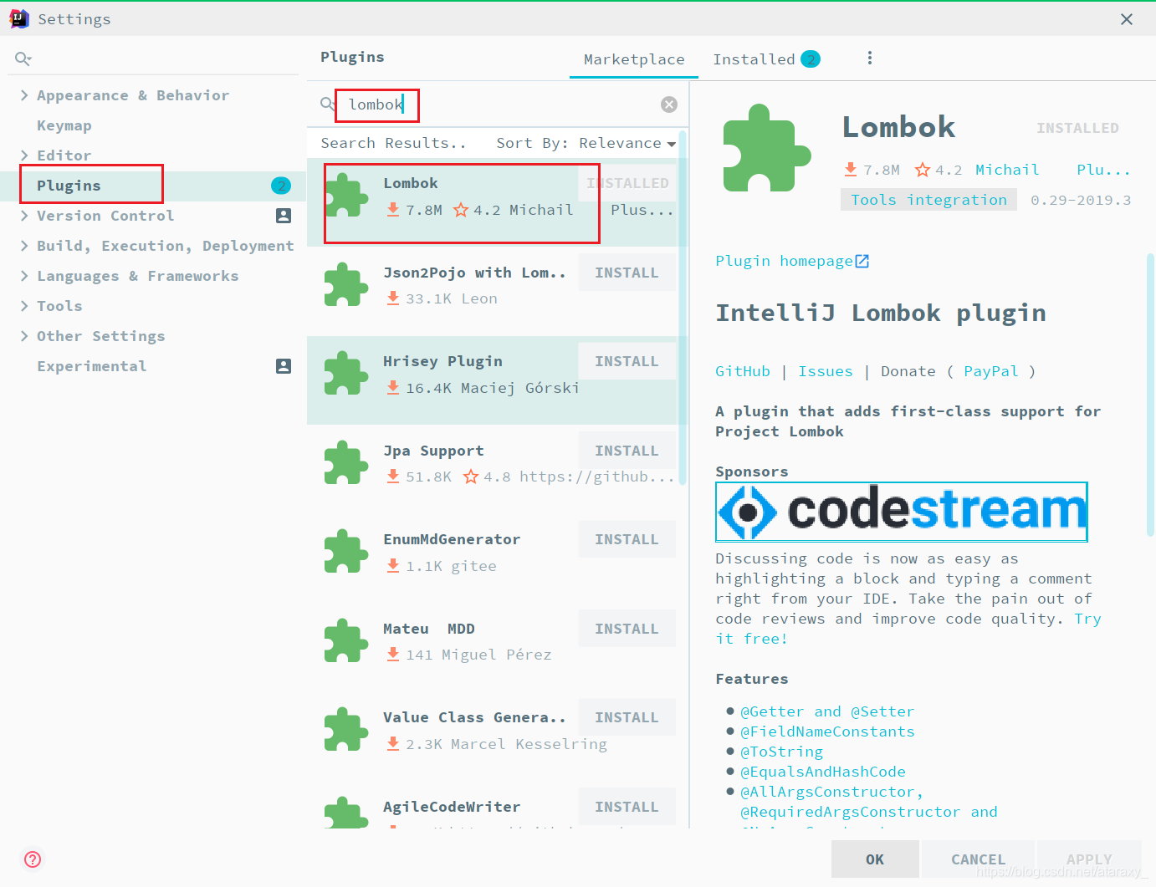The height and width of the screenshot is (887, 1156).
Task: Click the plugin search magnifier icon
Action: pyautogui.click(x=328, y=105)
